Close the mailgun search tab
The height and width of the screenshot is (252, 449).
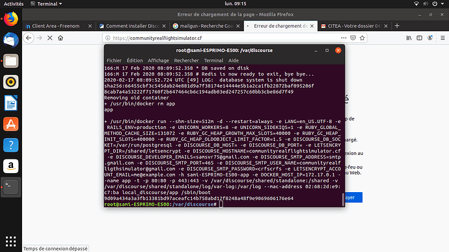[238, 26]
